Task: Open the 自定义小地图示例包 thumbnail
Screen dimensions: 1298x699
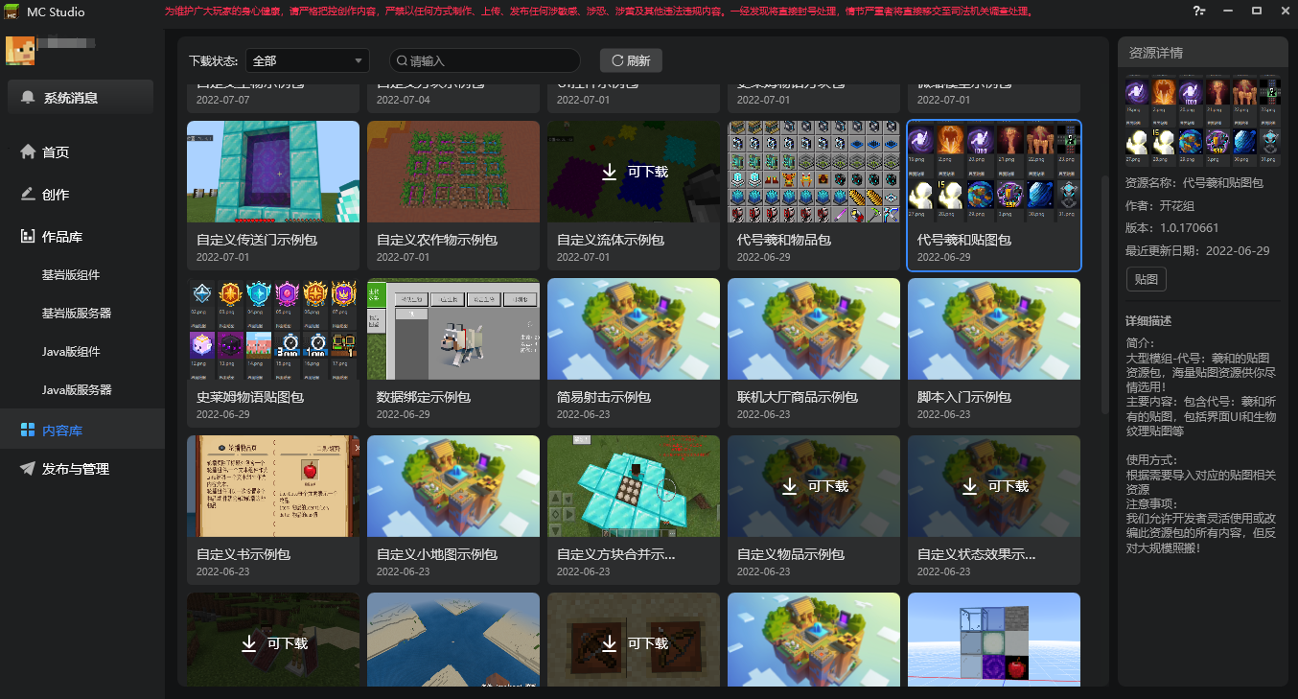Action: click(x=453, y=486)
